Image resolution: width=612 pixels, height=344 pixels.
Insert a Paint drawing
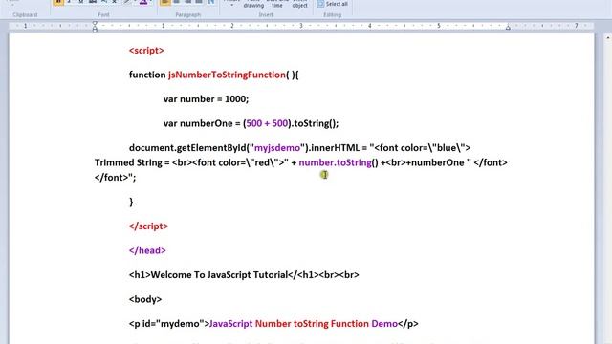coord(253,4)
